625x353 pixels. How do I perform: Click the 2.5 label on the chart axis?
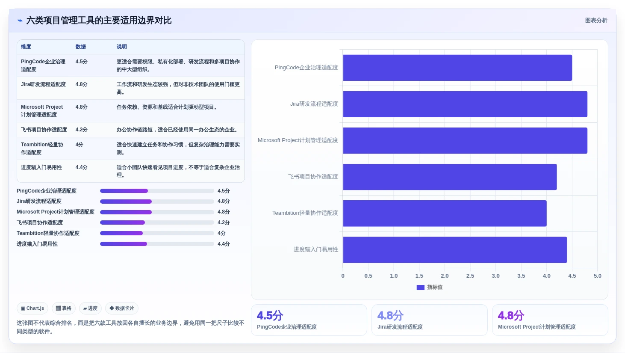point(470,276)
